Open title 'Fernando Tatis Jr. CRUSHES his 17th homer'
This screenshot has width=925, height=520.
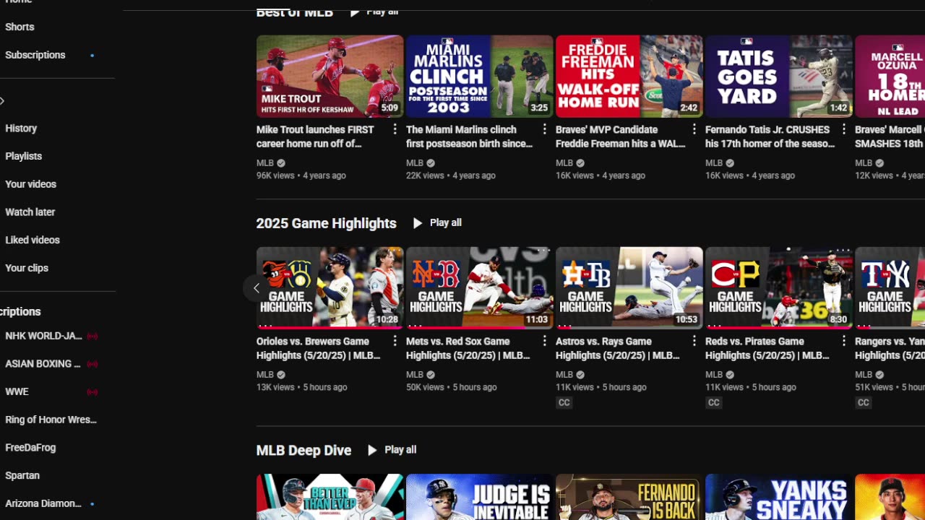coord(770,136)
